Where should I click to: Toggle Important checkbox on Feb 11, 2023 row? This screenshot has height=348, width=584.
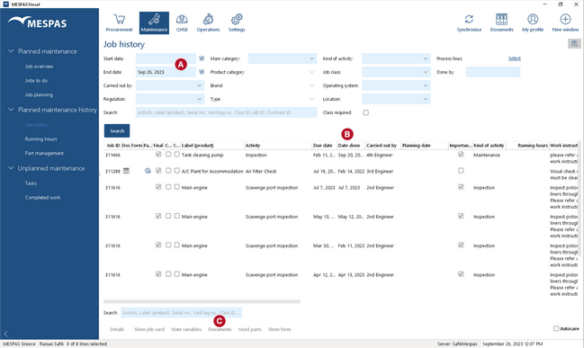click(461, 245)
